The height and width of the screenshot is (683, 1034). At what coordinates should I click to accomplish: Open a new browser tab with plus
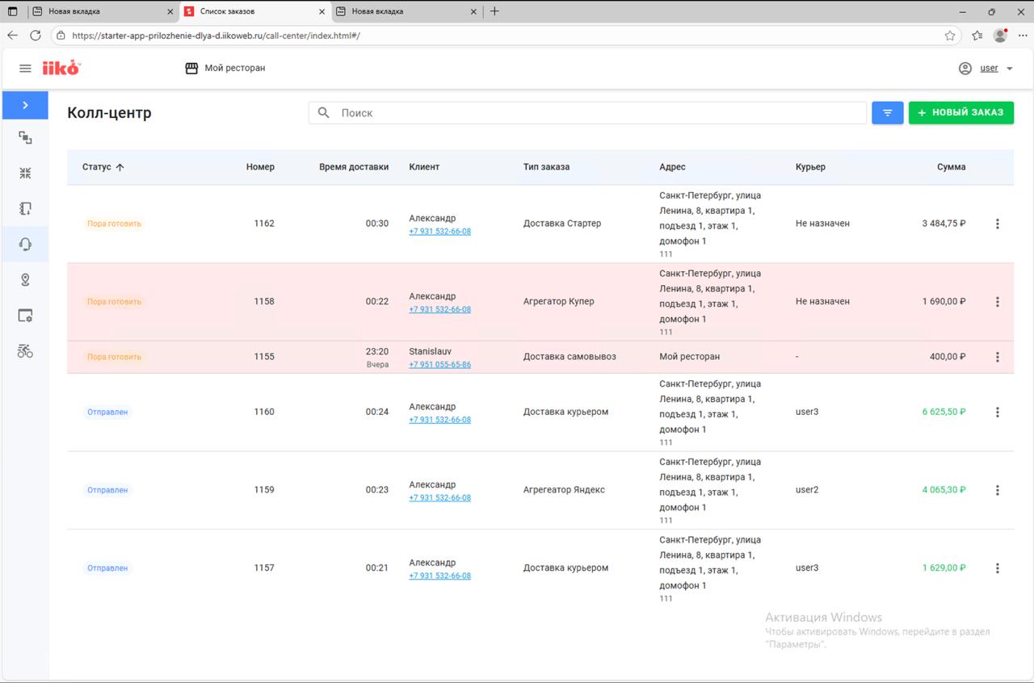point(494,11)
